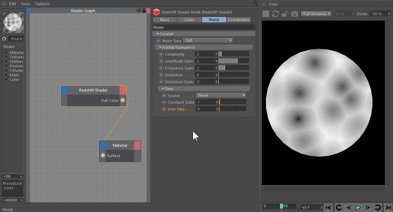This screenshot has height=212, width=393.
Task: Step back one frame
Action: [348, 207]
